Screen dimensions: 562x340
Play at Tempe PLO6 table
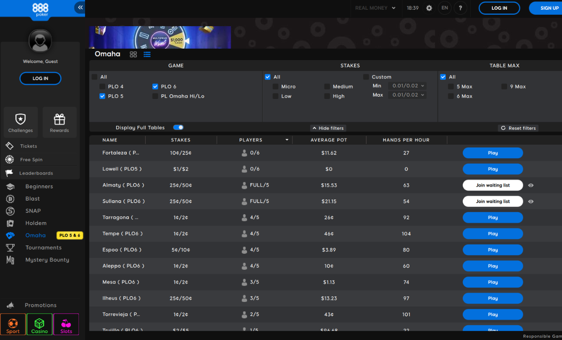pos(493,234)
